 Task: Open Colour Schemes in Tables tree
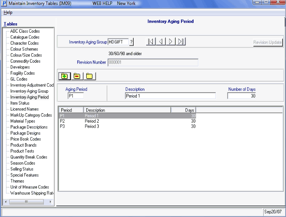click(24, 49)
